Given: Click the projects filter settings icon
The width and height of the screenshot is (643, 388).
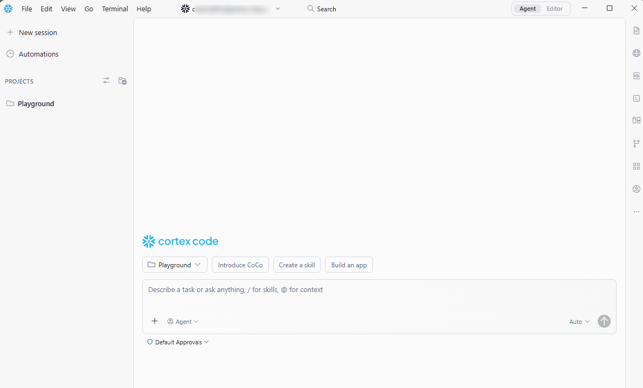Looking at the screenshot, I should click(106, 81).
